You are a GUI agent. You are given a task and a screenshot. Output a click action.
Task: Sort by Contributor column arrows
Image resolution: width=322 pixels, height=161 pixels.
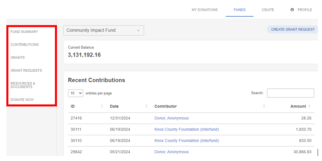pos(264,106)
